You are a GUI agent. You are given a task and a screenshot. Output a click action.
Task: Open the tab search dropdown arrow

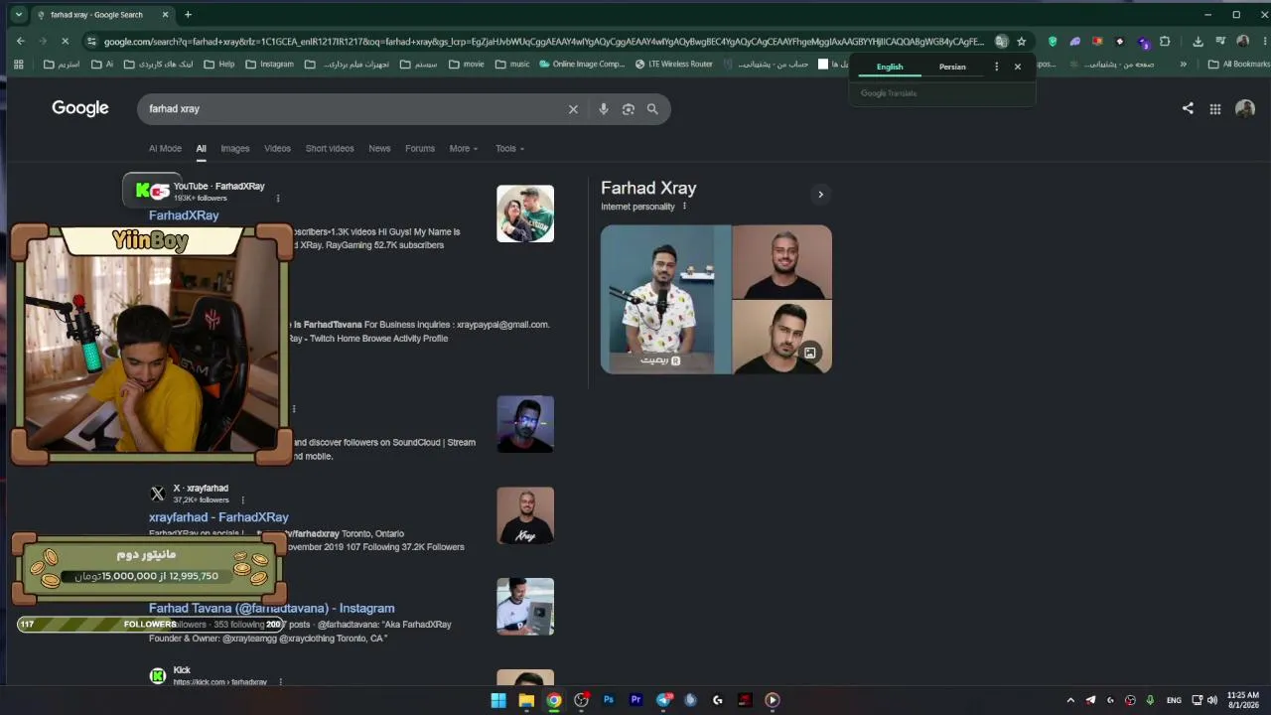tap(18, 14)
